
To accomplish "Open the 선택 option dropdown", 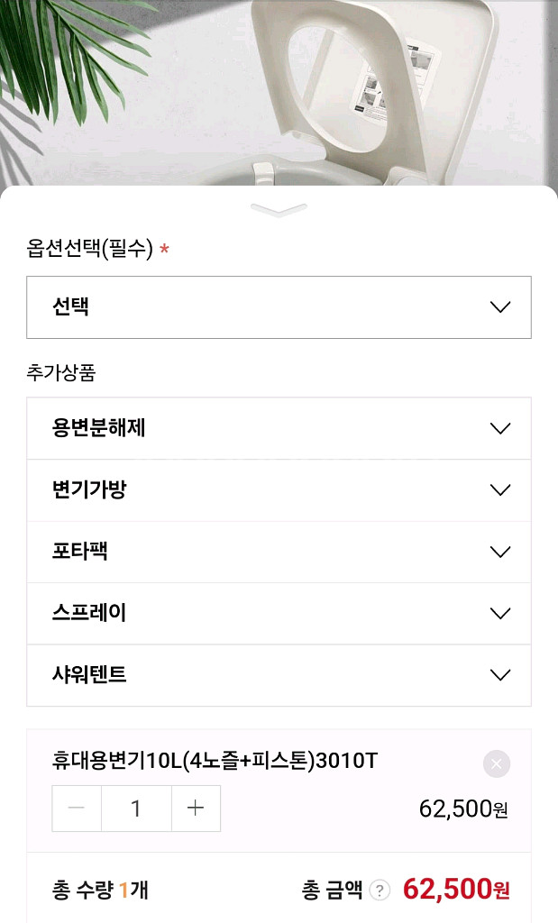I will 279,307.
